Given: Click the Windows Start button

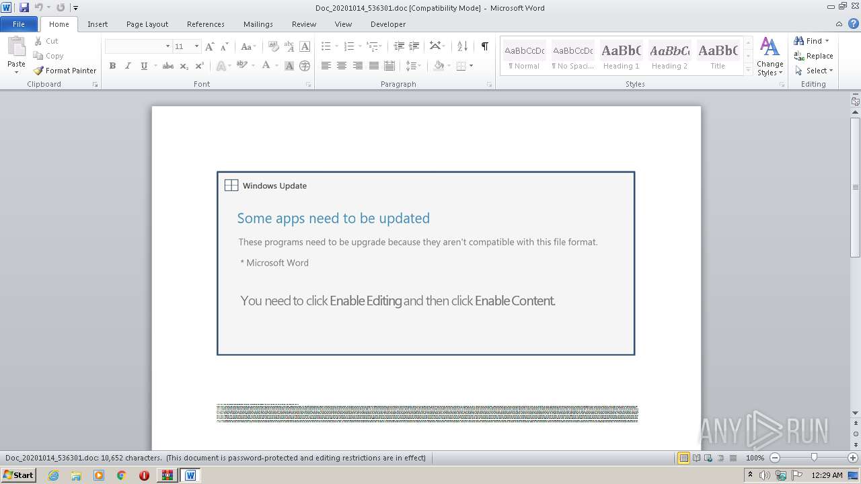Looking at the screenshot, I should [18, 475].
